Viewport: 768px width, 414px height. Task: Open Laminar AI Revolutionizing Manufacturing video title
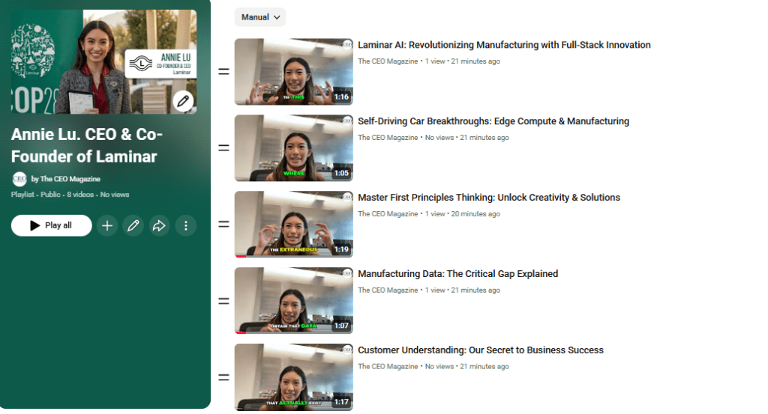pos(504,45)
